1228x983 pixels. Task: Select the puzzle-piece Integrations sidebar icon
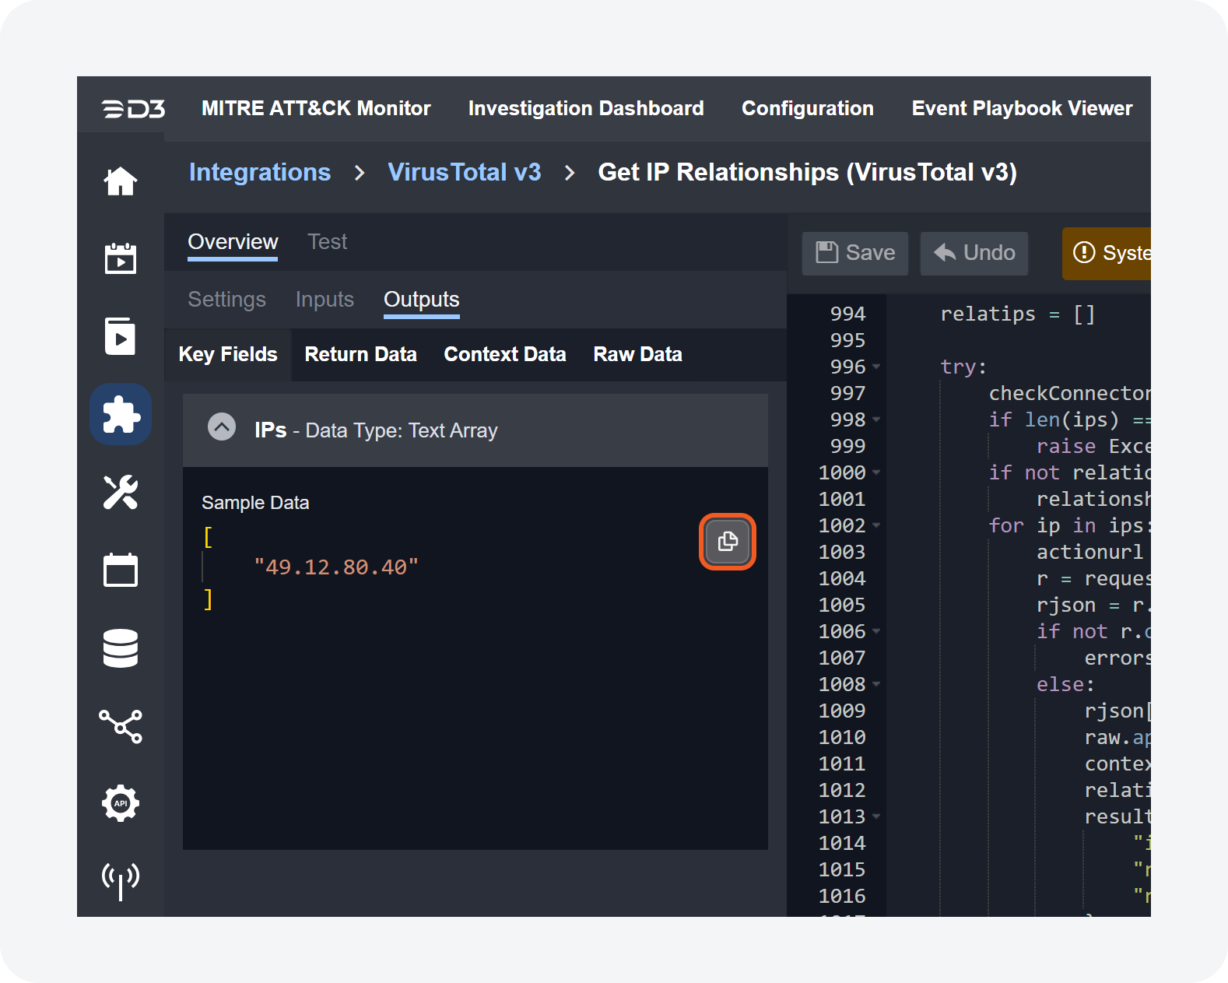click(121, 414)
